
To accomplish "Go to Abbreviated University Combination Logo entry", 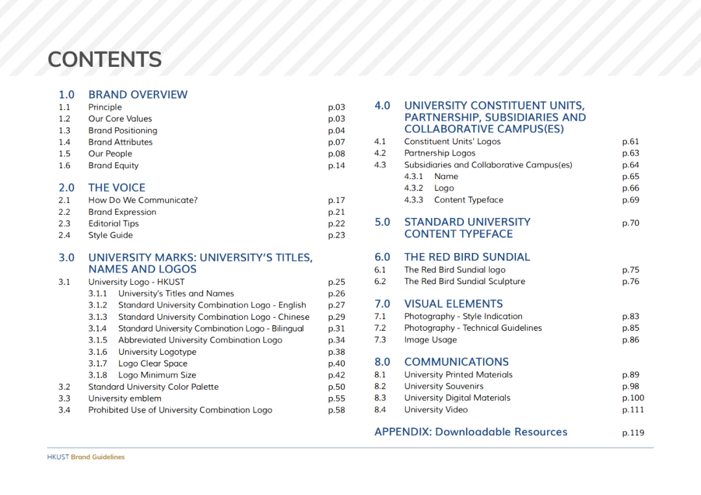I will [x=201, y=340].
